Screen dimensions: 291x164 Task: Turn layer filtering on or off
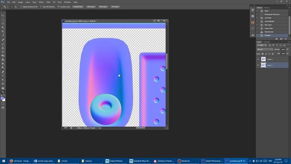[288, 45]
